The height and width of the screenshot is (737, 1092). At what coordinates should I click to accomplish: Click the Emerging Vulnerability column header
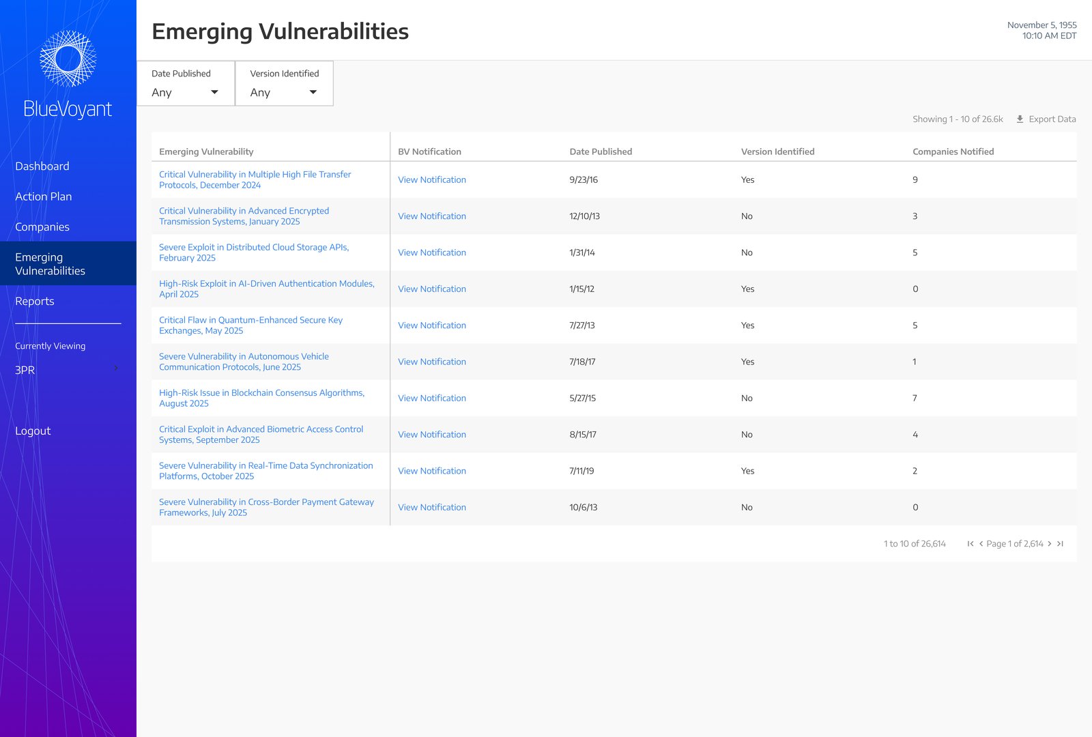coord(206,151)
